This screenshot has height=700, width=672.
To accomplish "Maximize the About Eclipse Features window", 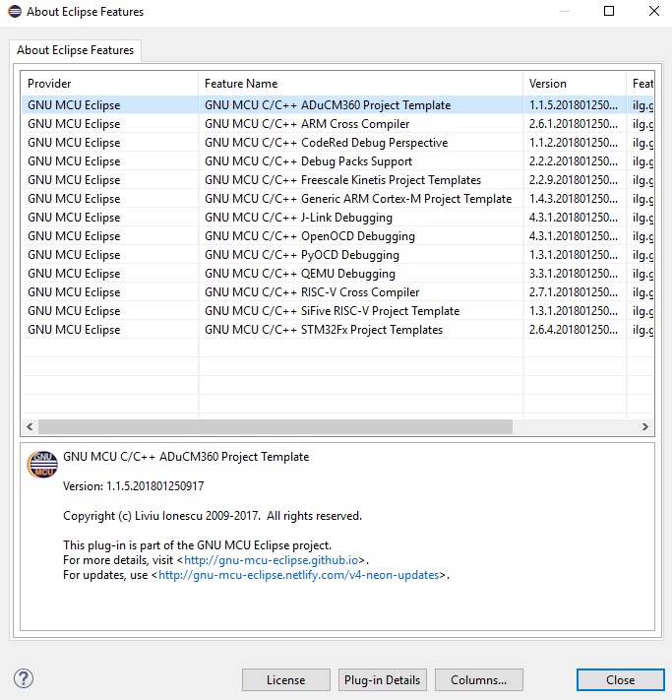I will (609, 12).
